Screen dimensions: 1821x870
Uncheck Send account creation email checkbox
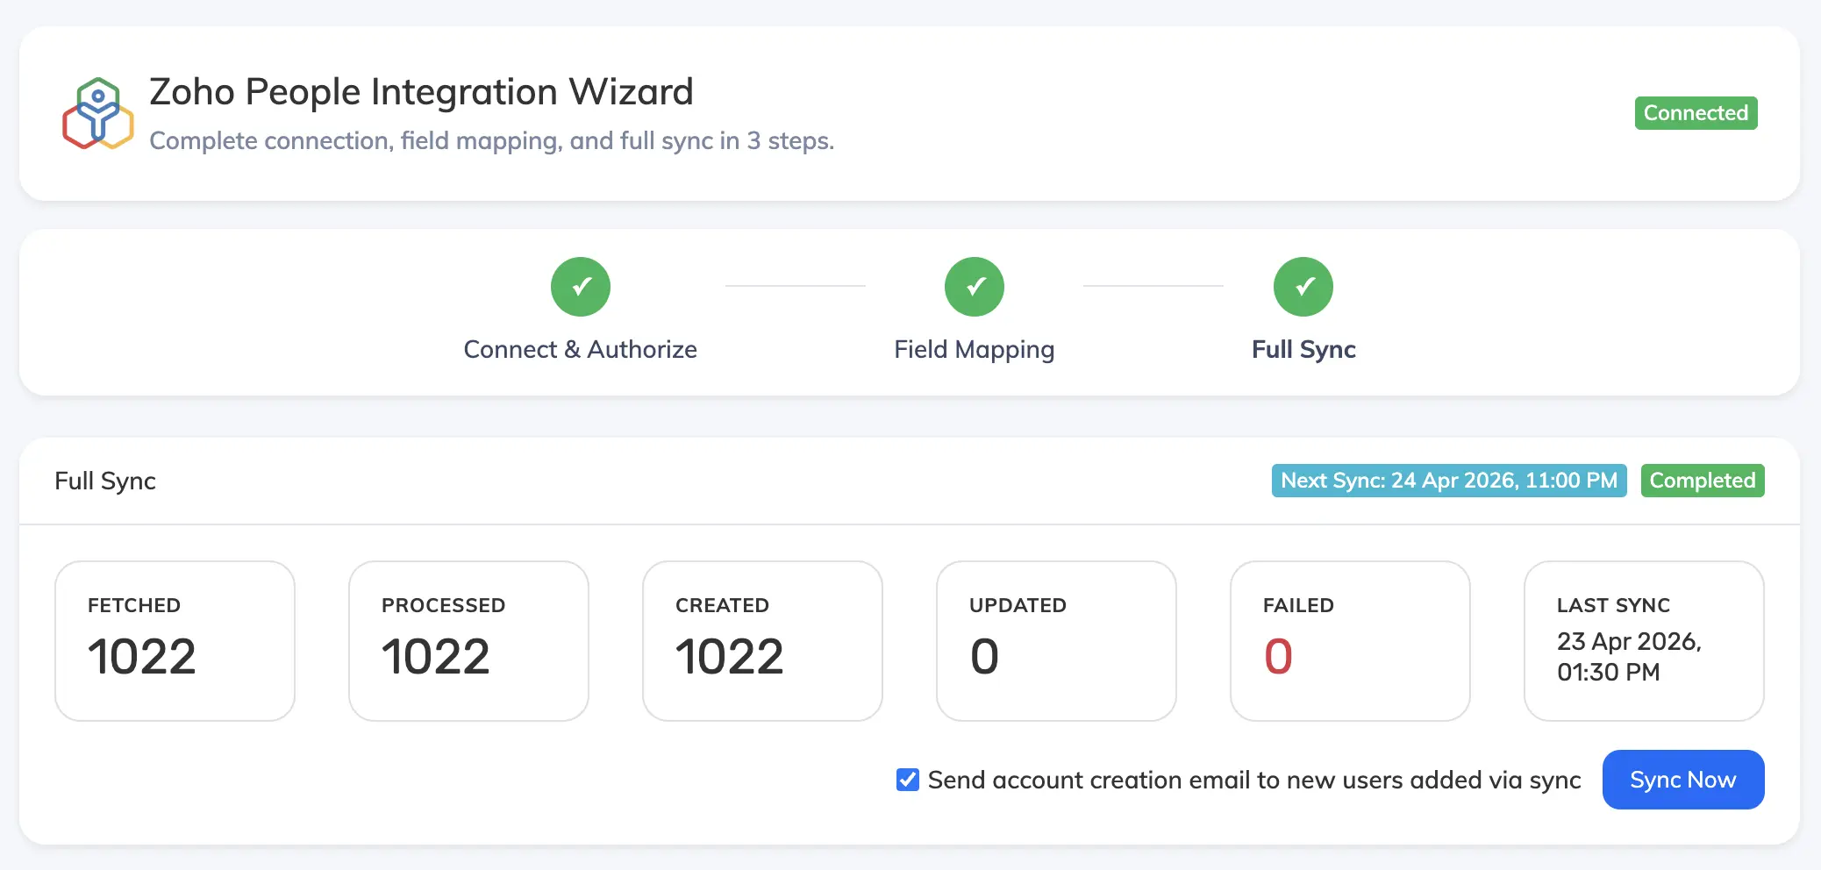pos(908,780)
